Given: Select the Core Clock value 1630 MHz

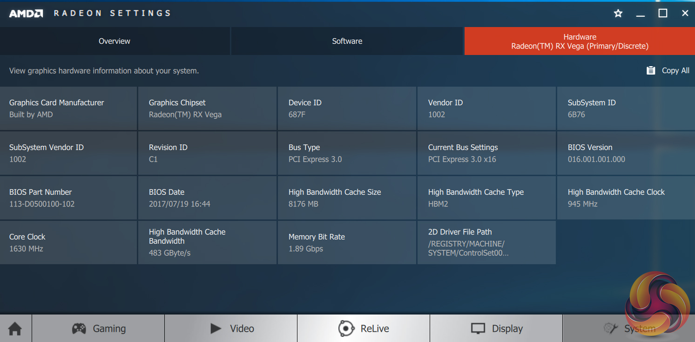Looking at the screenshot, I should click(26, 249).
